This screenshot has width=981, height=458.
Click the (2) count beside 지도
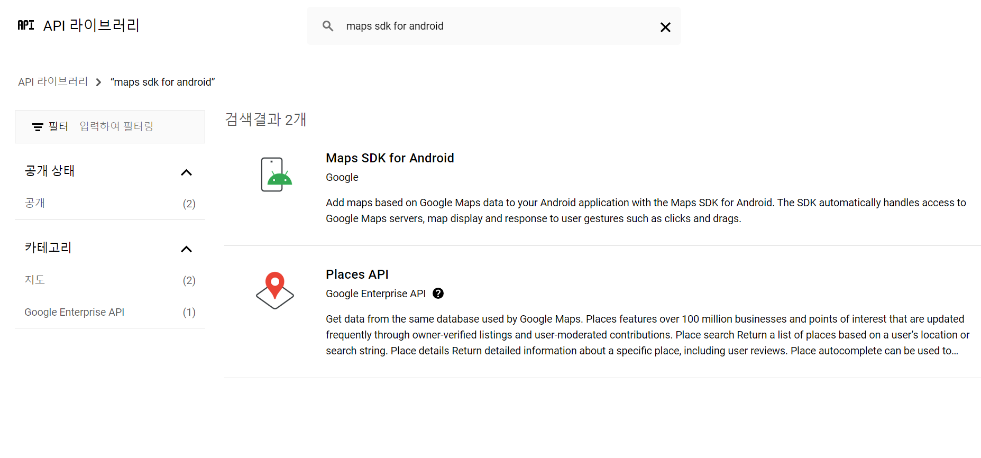click(x=189, y=280)
